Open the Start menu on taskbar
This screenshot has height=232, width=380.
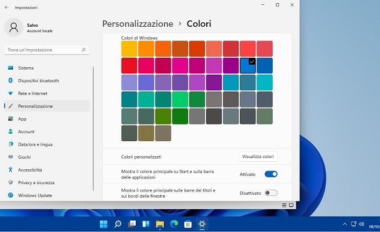[x=103, y=224]
